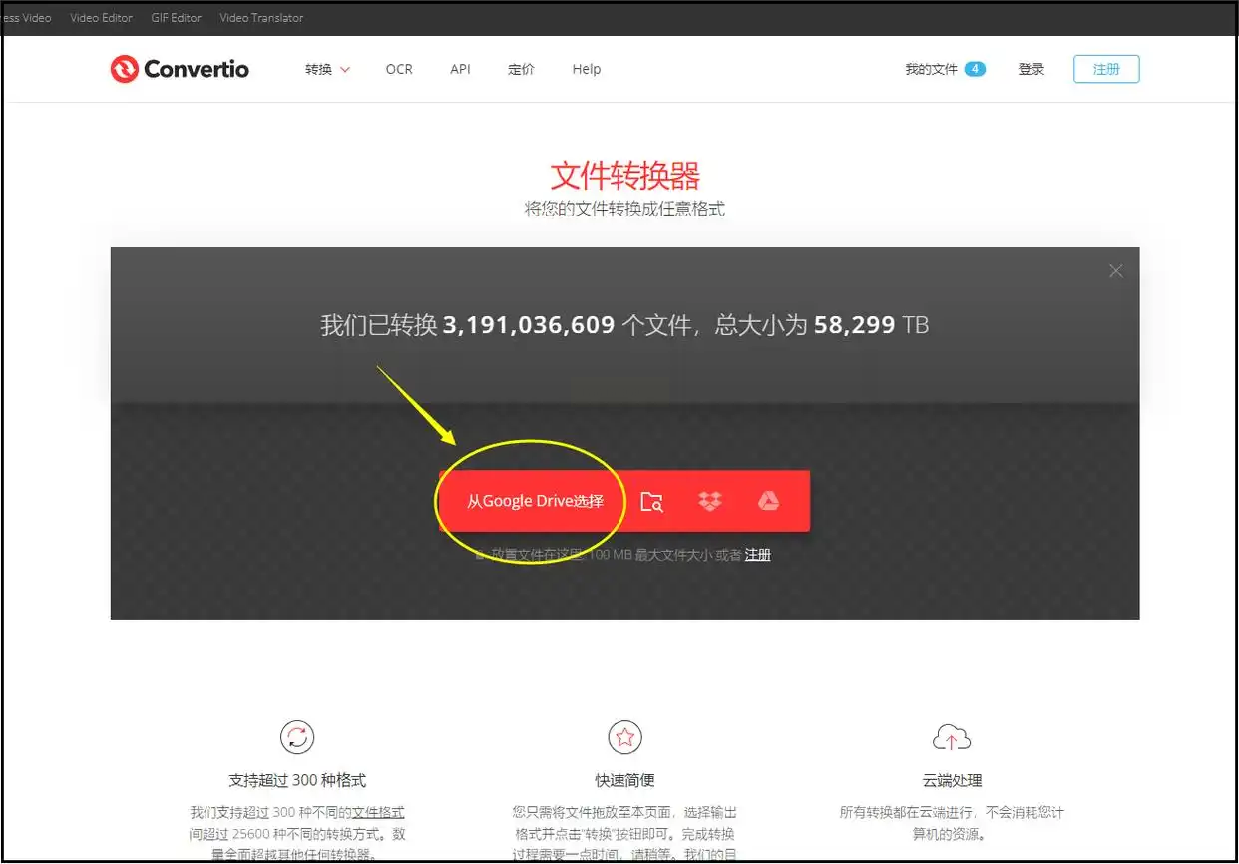Open the 定价 pricing page

[521, 69]
